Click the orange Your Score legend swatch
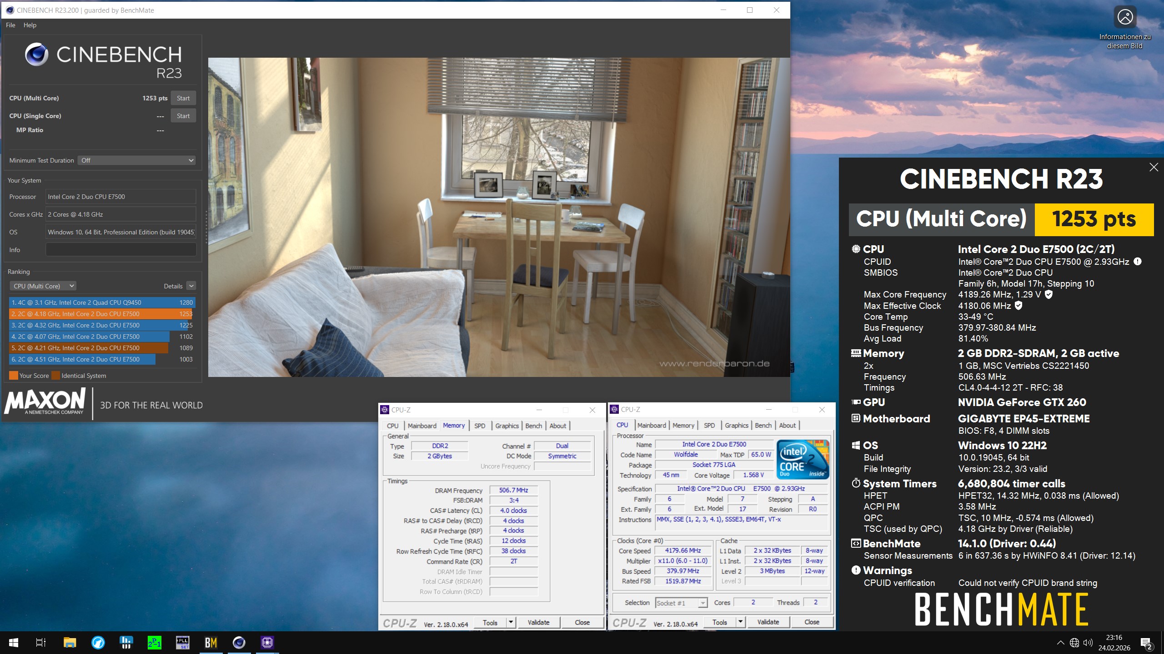 (14, 376)
